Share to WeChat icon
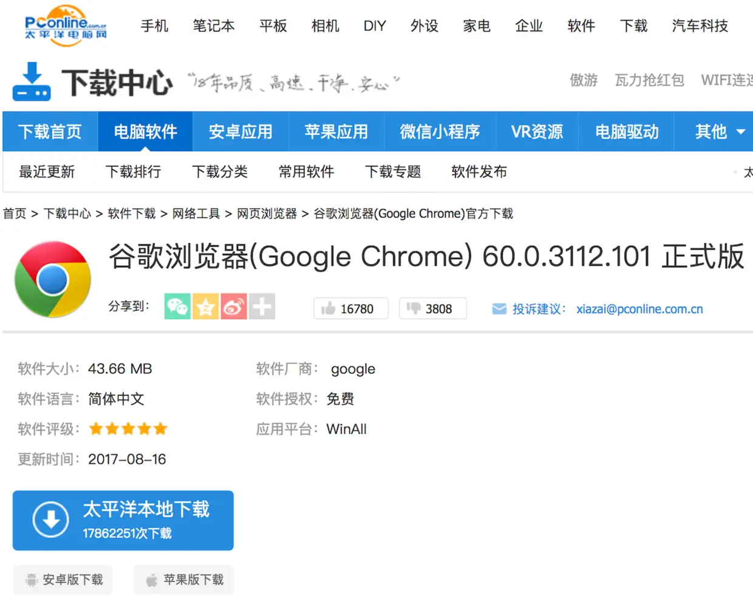Viewport: 753px width, 604px height. [x=177, y=307]
